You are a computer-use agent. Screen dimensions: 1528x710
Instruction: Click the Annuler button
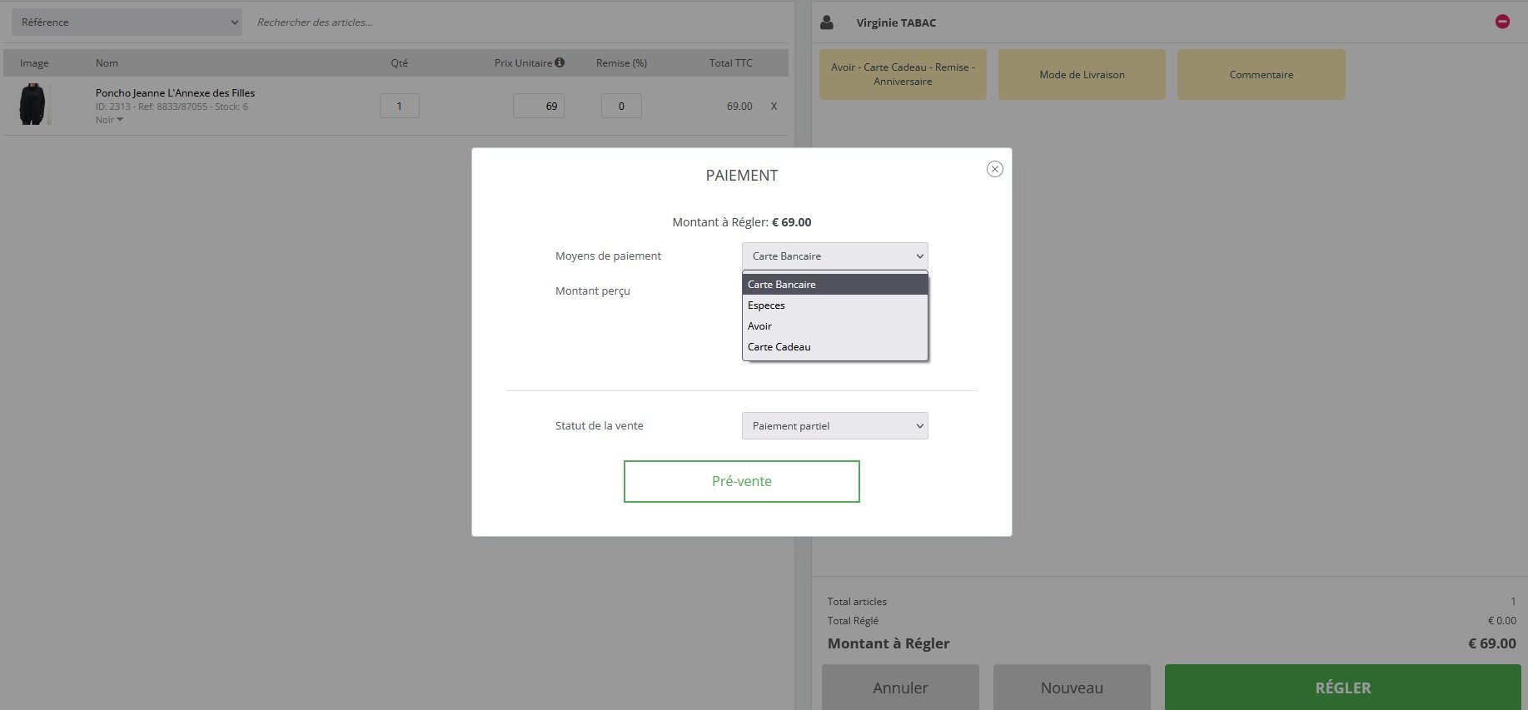(900, 688)
